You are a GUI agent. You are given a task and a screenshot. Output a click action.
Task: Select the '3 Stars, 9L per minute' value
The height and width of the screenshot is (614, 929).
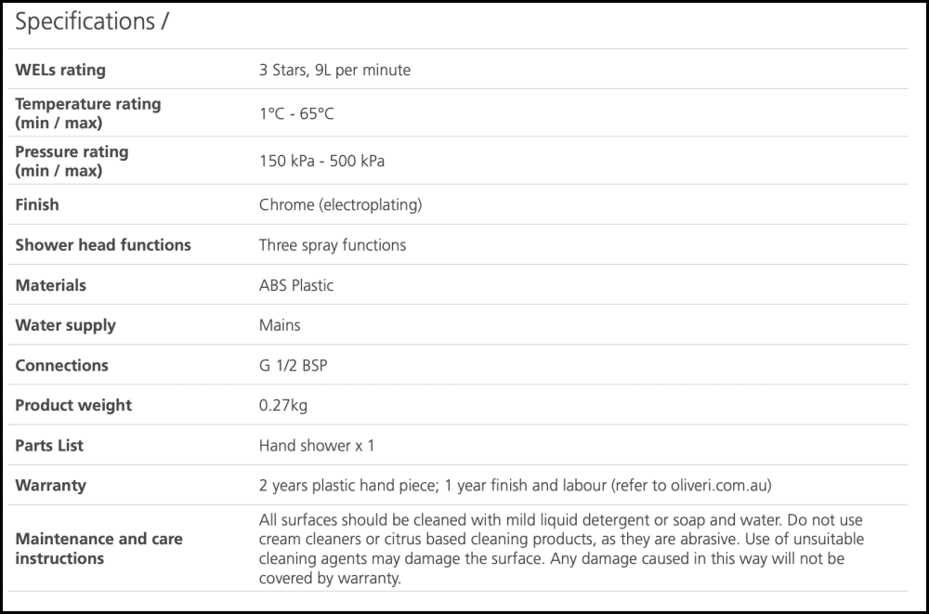pos(334,70)
